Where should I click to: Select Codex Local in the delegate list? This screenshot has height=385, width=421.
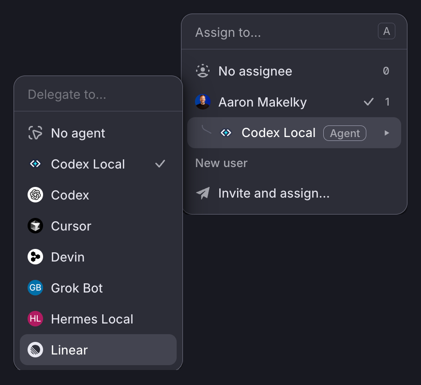click(98, 164)
